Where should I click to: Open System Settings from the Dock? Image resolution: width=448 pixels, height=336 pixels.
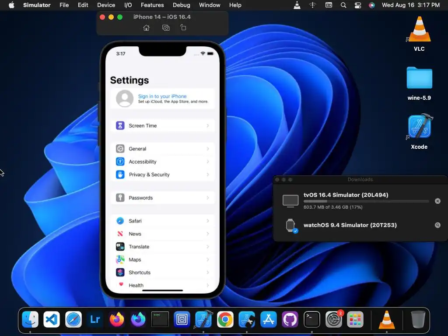point(333,319)
